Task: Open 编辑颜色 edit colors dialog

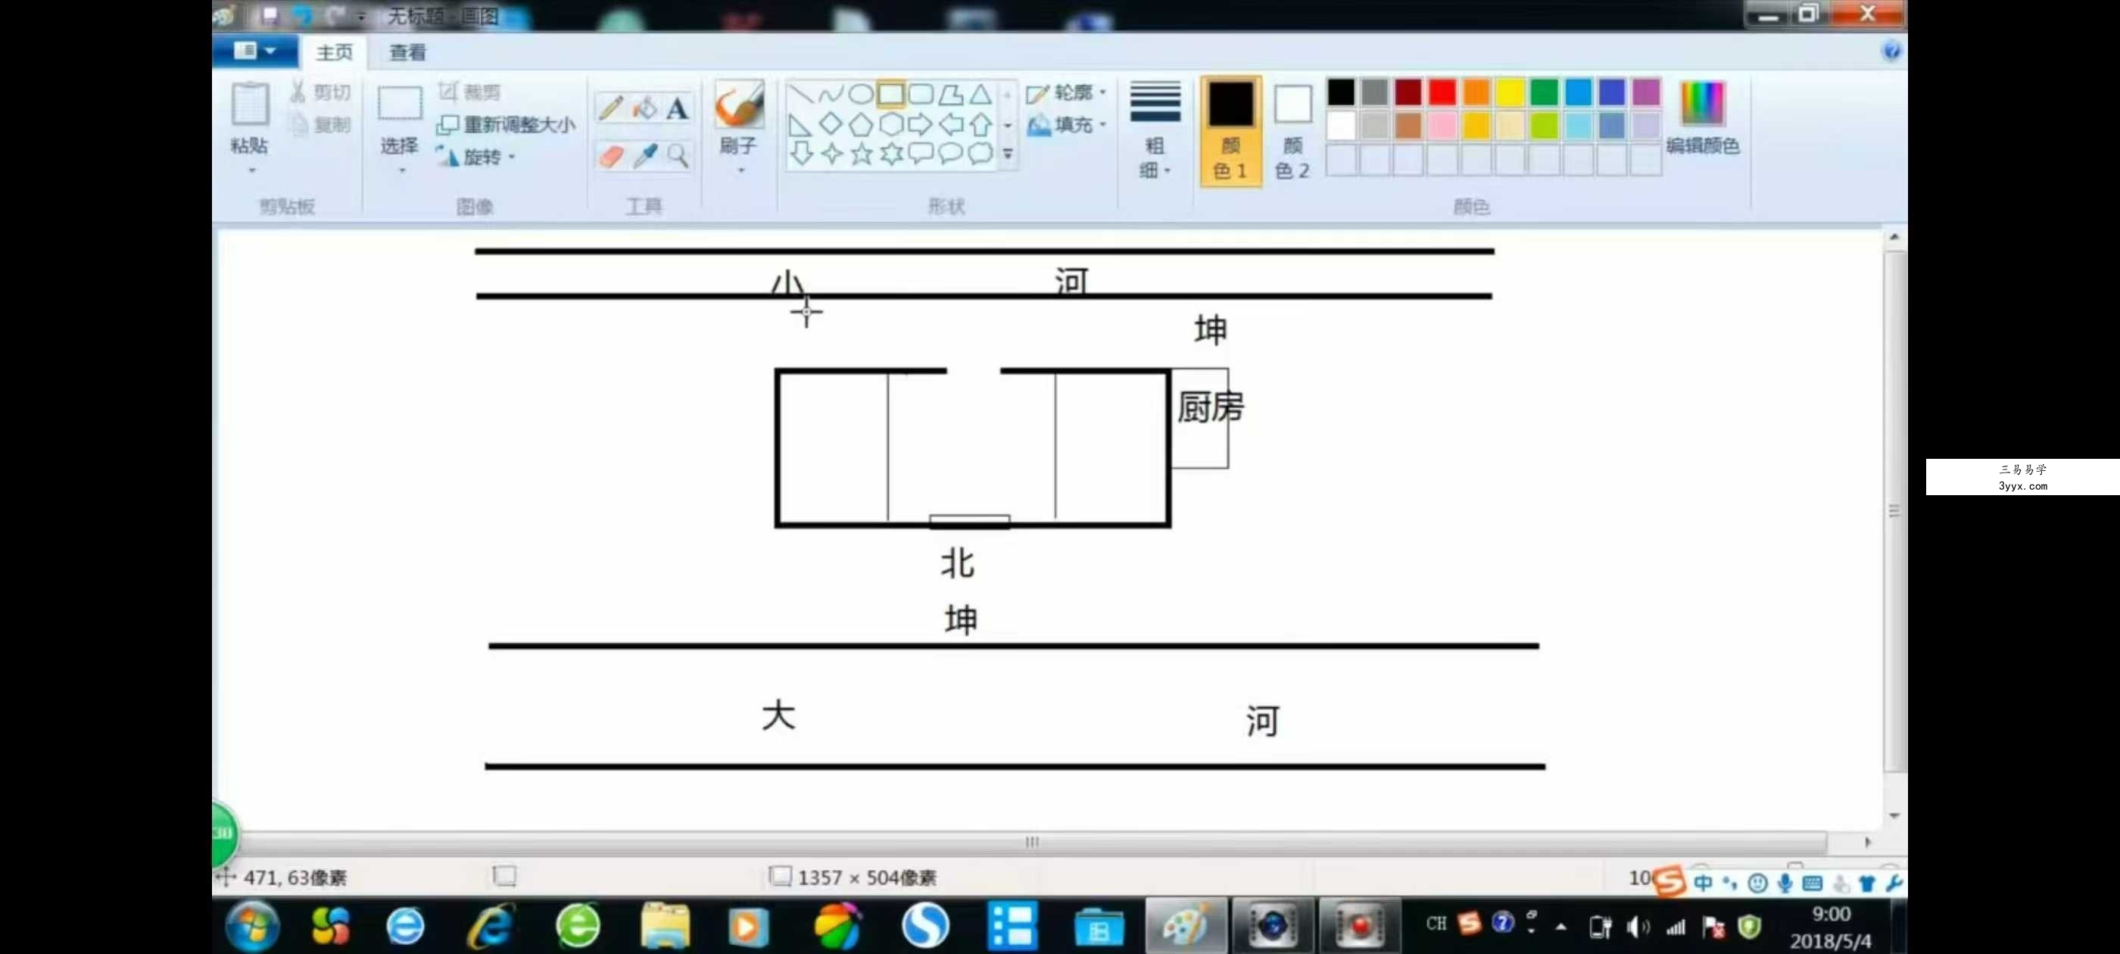Action: tap(1702, 119)
